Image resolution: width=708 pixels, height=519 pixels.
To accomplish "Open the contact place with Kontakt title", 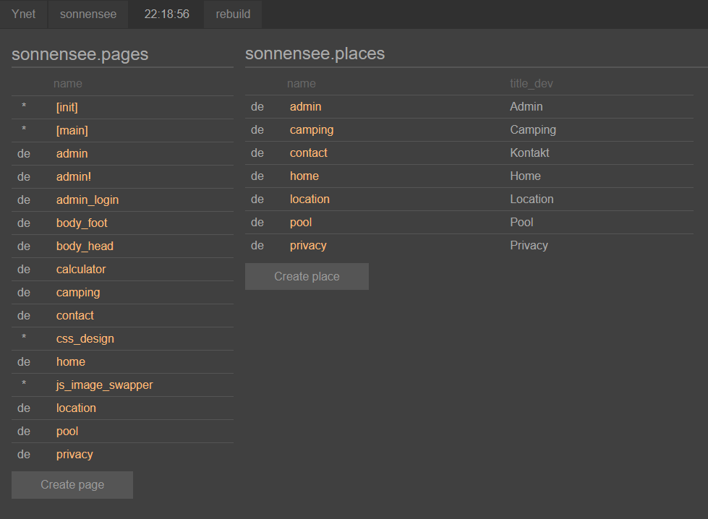I will [x=309, y=153].
